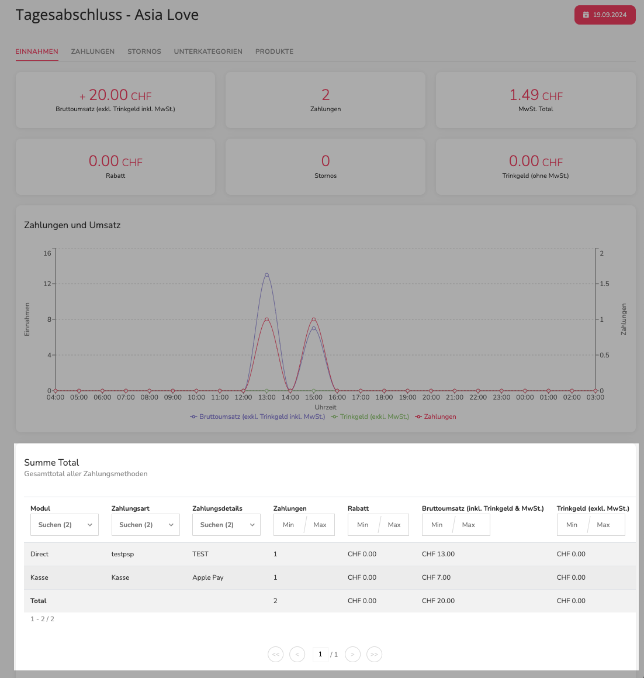Viewport: 644px width, 678px height.
Task: Click the testpsp cell
Action: click(123, 554)
